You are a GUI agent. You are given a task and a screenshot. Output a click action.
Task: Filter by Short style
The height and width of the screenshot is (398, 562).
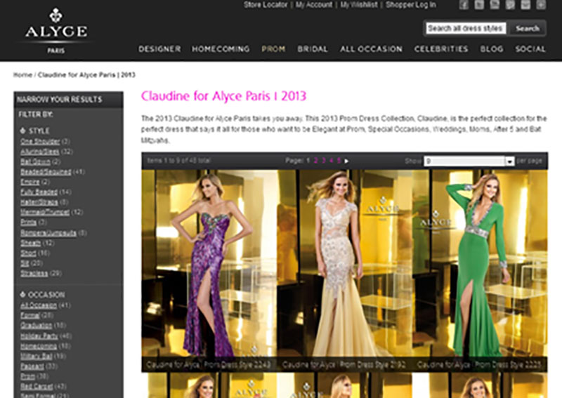tap(28, 253)
